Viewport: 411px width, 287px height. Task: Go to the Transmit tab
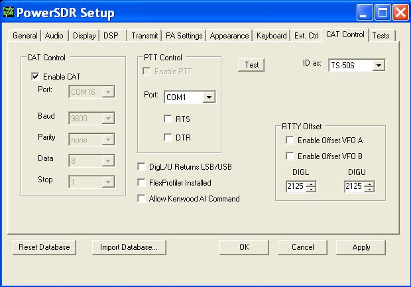[x=144, y=36]
